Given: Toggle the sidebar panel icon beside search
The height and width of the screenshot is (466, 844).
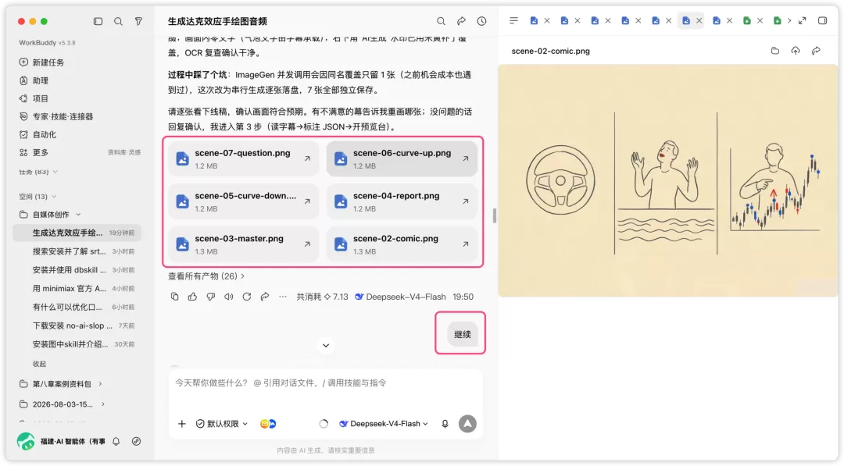Looking at the screenshot, I should tap(98, 22).
